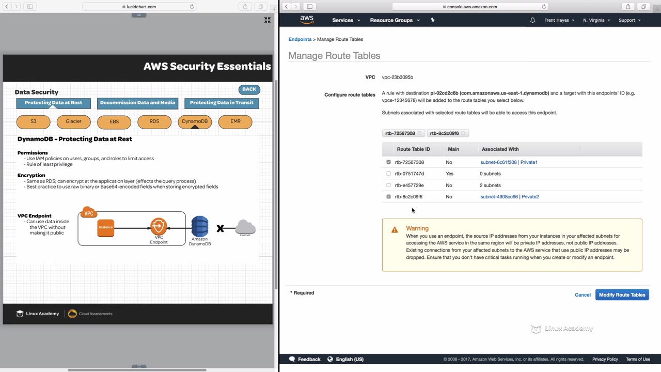Check route table rtb-0751747d
661x372 pixels.
388,174
